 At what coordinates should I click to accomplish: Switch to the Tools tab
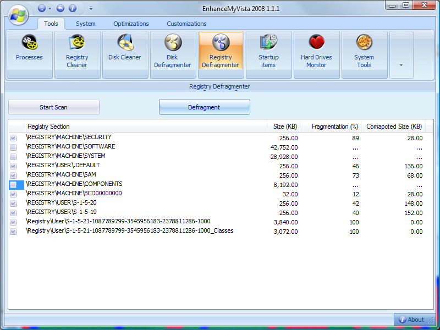click(x=51, y=24)
